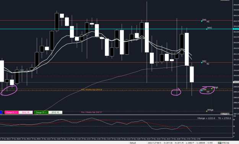The image size is (239, 144).
Task: Click the blue button left of Change SL
Action: coord(1,112)
